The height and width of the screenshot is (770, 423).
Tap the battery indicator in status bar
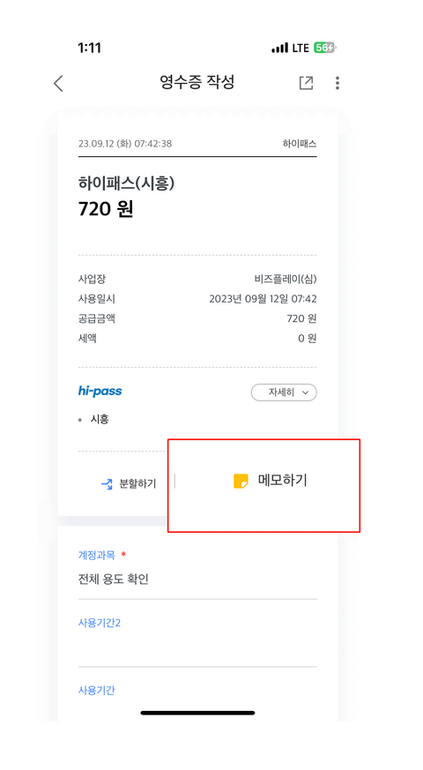click(325, 49)
